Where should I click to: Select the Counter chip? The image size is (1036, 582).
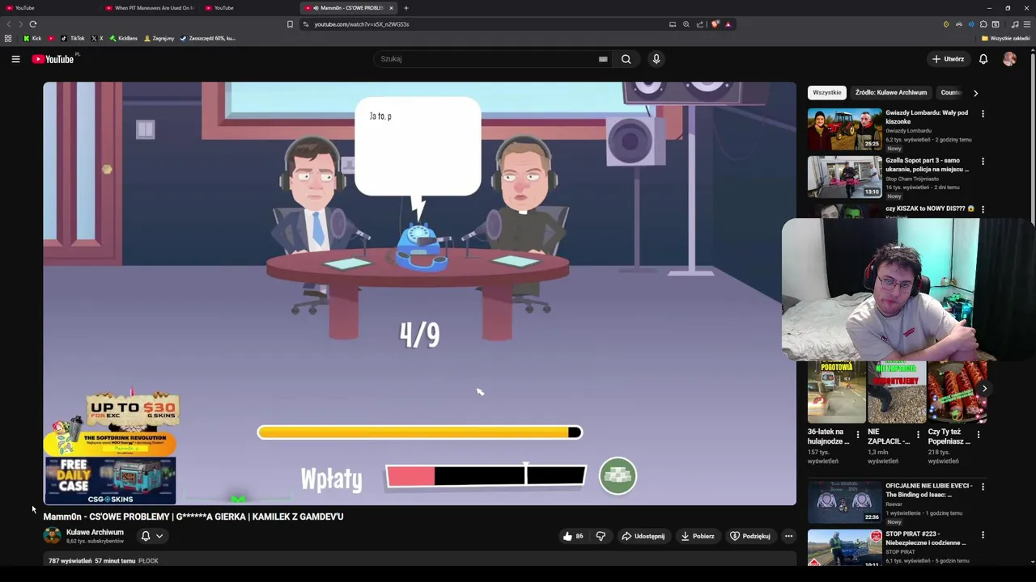tap(951, 93)
